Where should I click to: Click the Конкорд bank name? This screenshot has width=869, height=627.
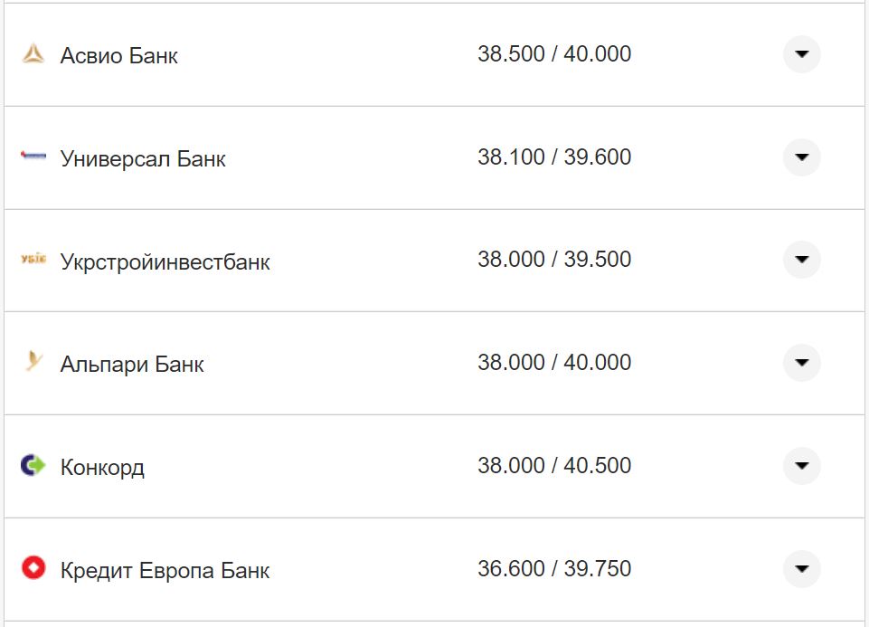point(102,468)
